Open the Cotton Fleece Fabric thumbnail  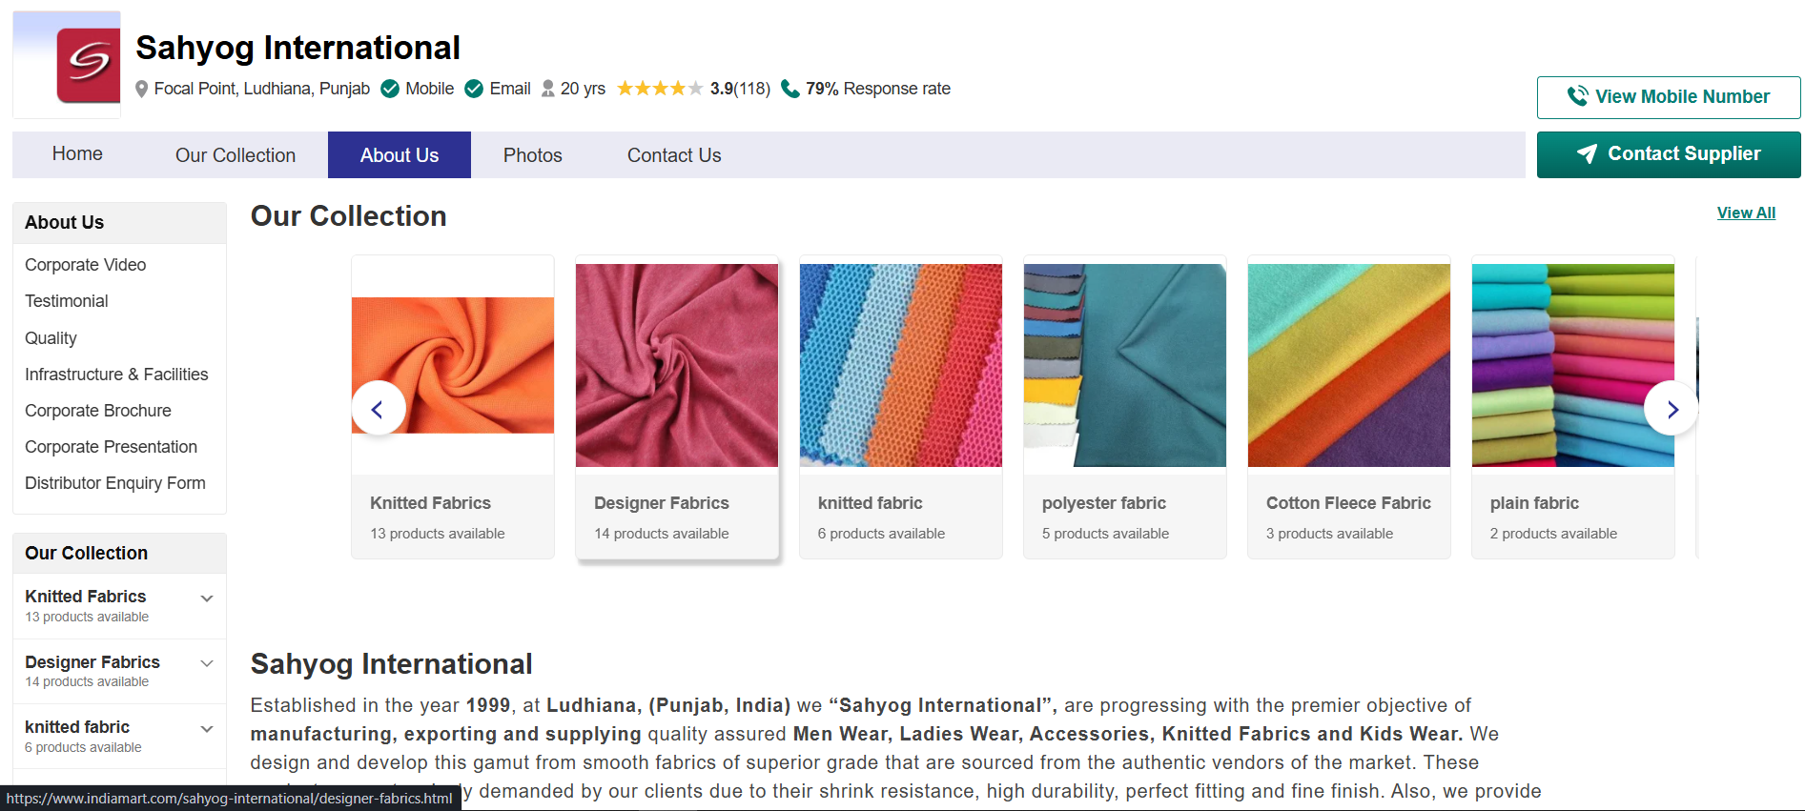pyautogui.click(x=1349, y=365)
